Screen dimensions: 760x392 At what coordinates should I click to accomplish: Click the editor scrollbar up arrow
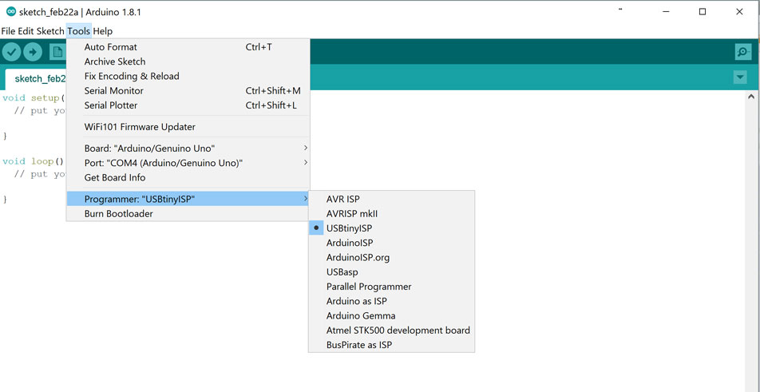point(751,97)
